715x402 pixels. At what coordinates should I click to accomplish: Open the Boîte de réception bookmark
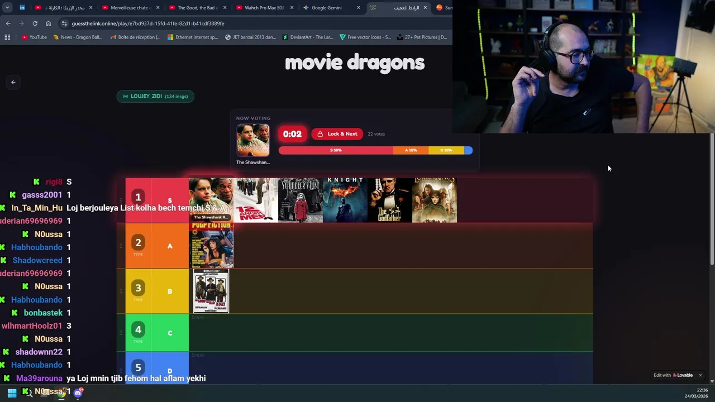coord(135,37)
